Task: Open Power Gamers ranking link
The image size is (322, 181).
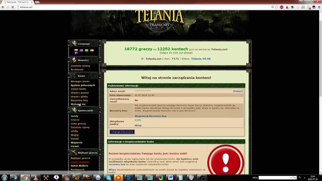Action: click(x=80, y=162)
